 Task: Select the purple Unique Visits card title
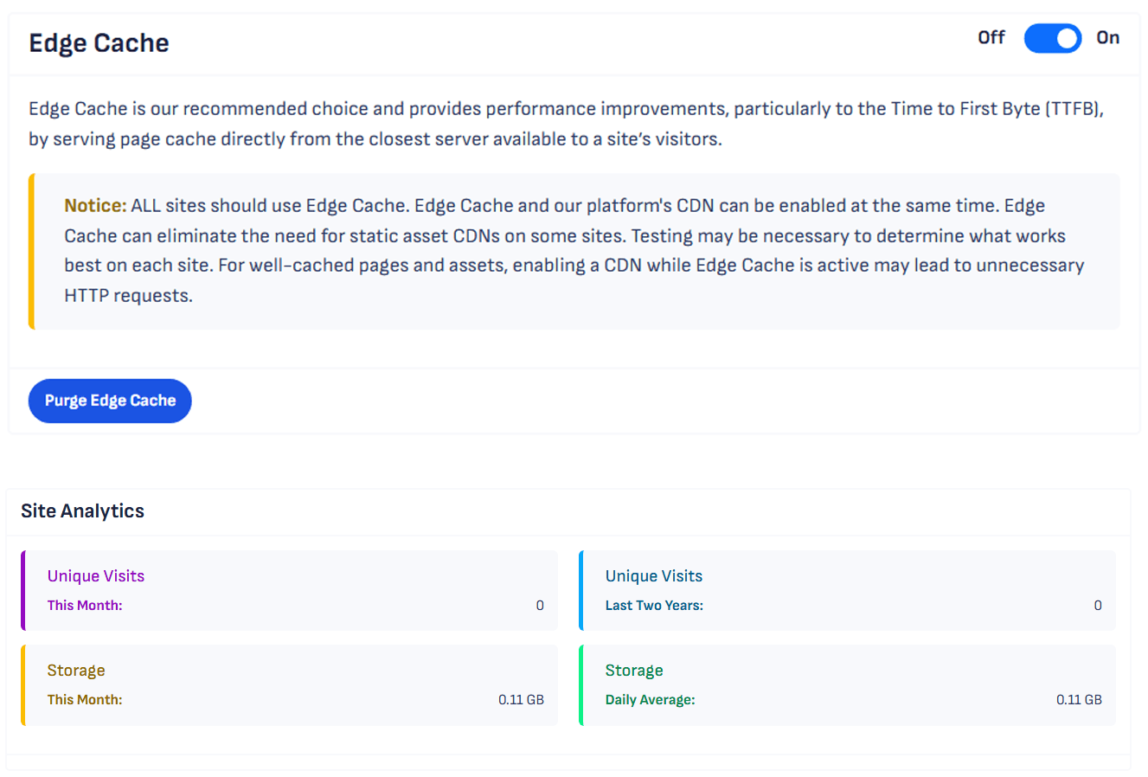coord(96,576)
